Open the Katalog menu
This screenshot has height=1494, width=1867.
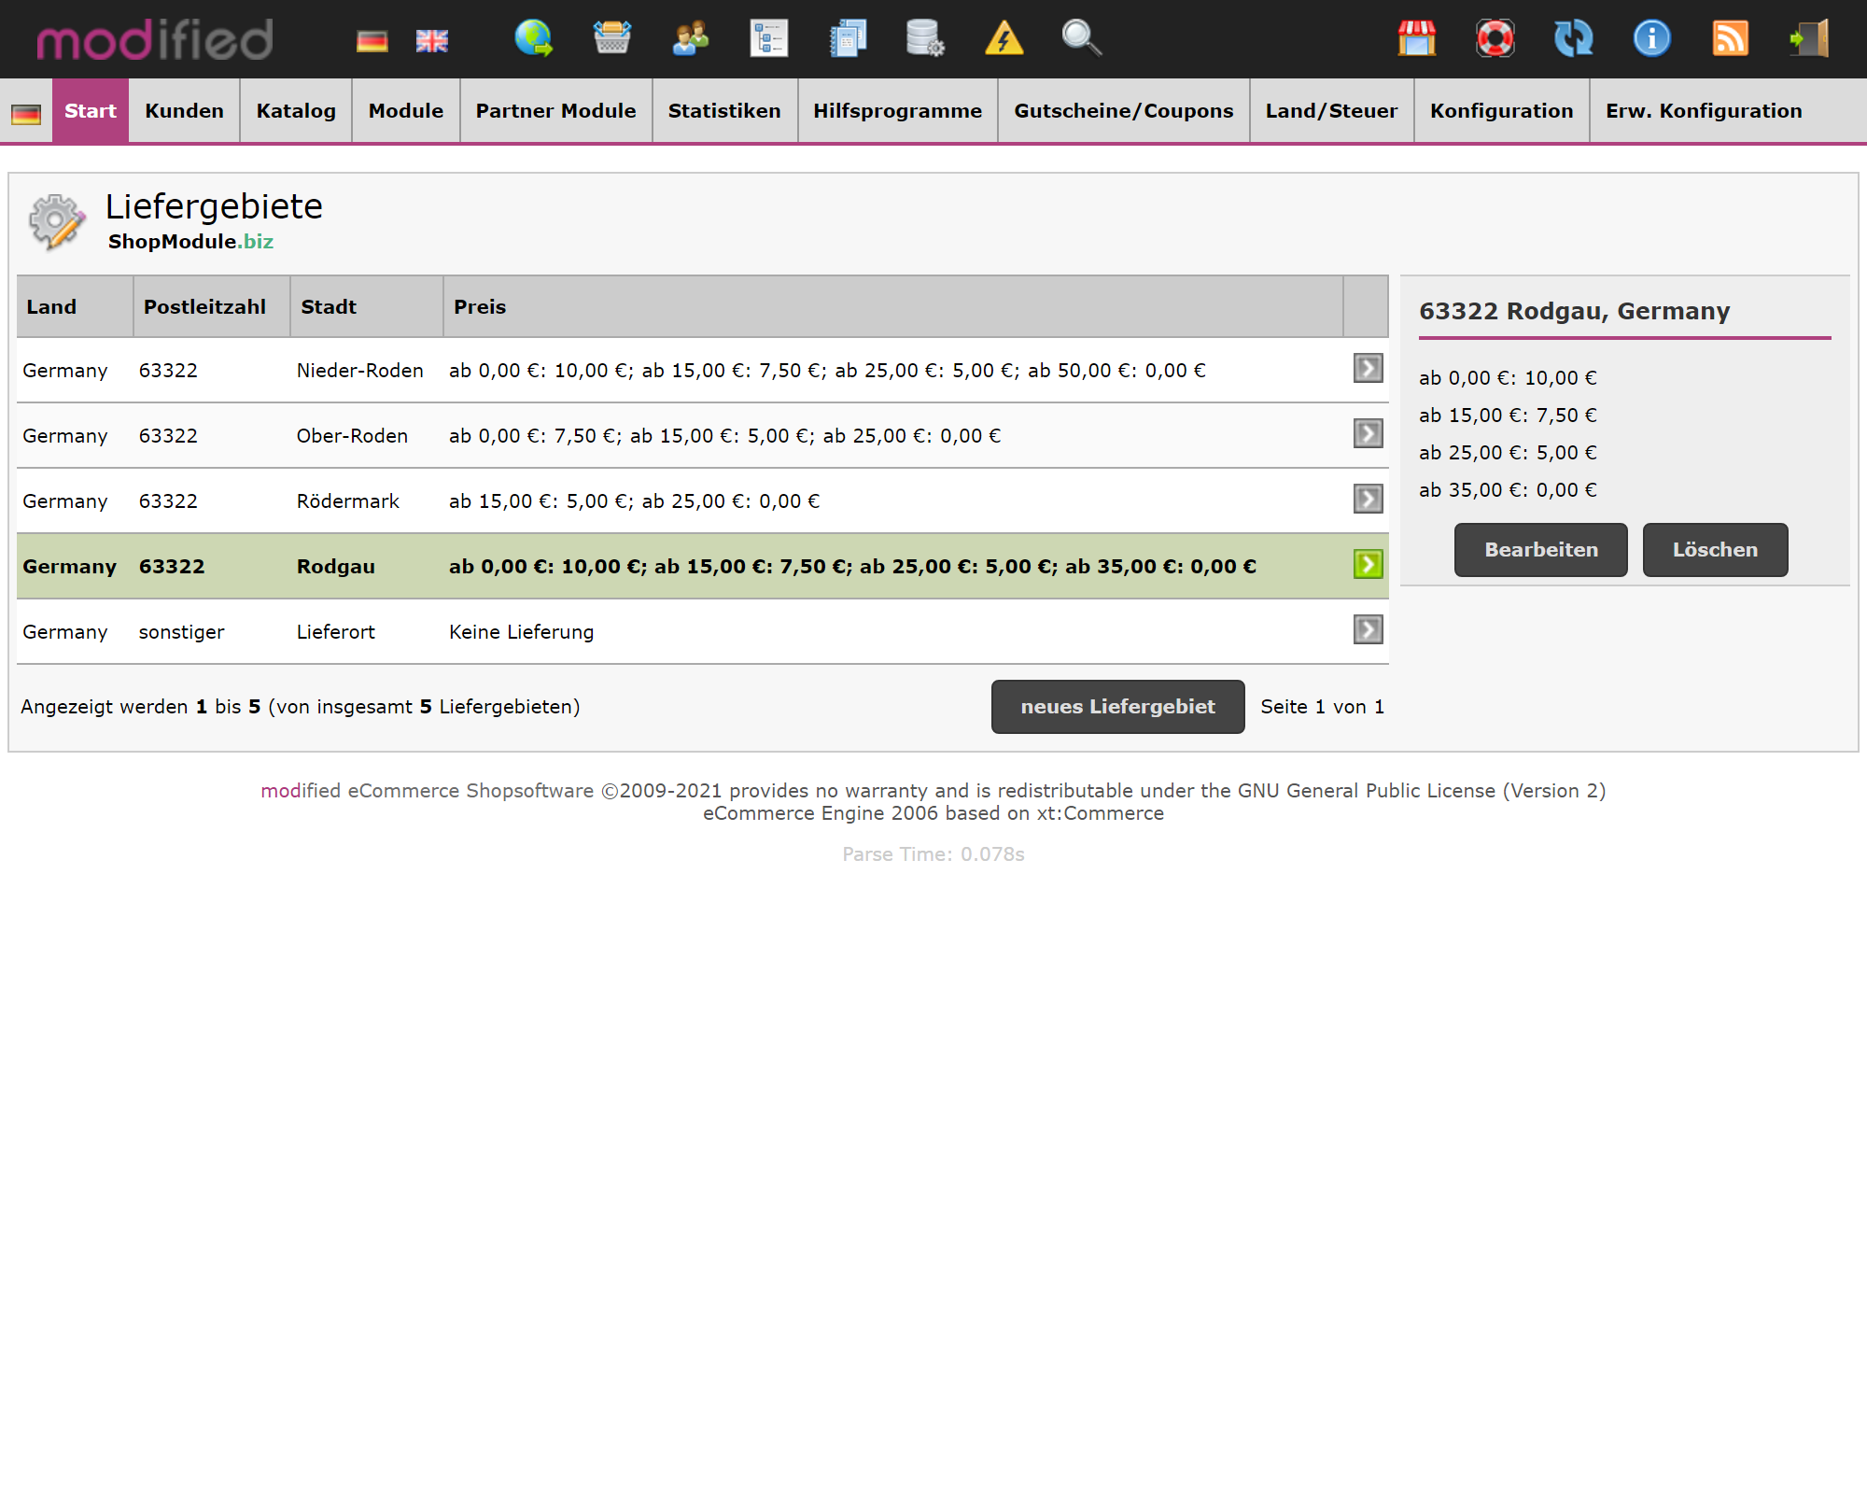(296, 111)
